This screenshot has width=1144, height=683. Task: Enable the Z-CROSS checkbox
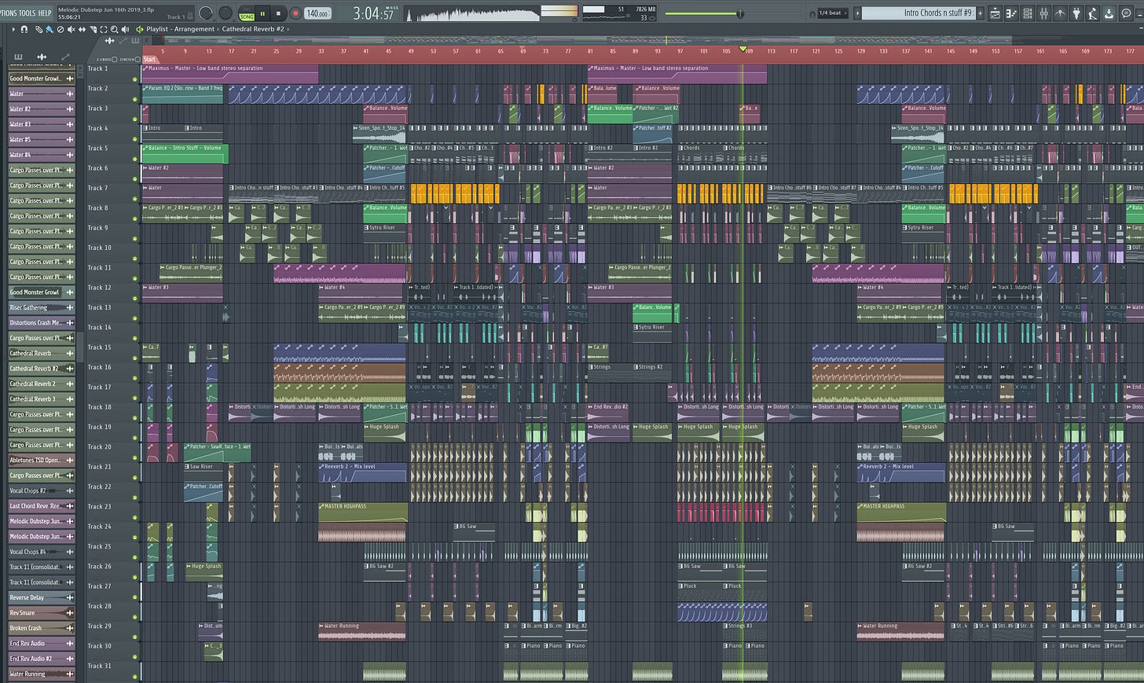tap(114, 60)
